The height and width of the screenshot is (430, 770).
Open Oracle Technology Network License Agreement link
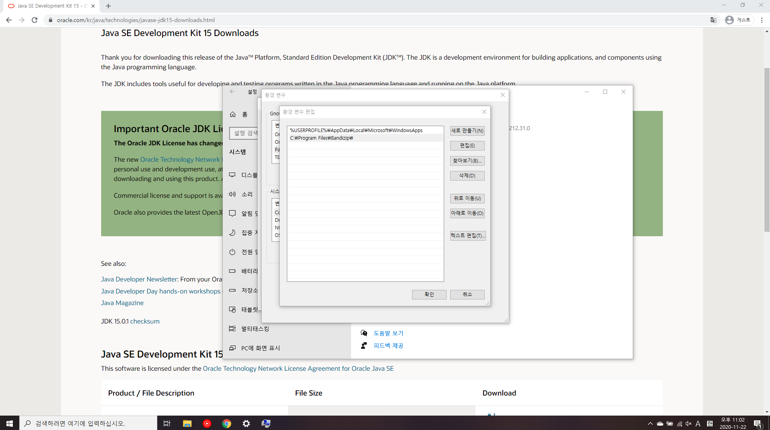coord(298,368)
